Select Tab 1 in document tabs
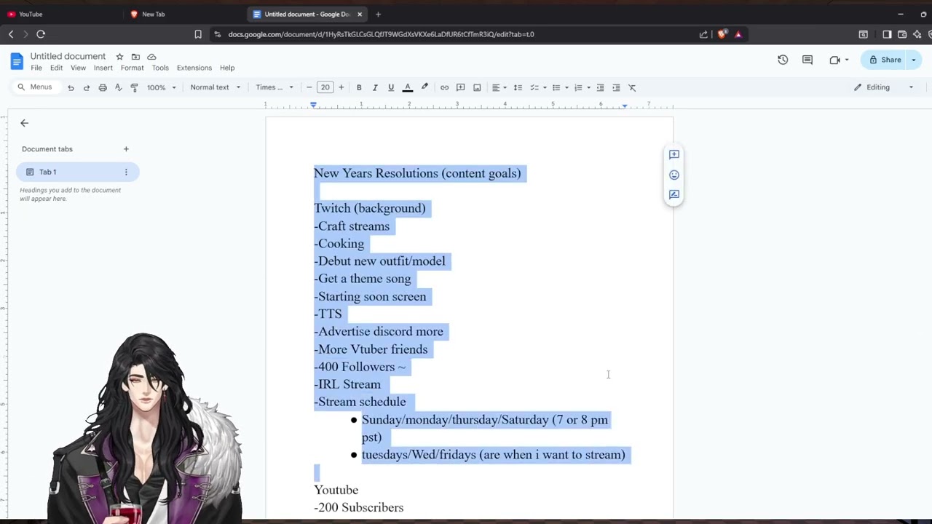The width and height of the screenshot is (932, 524). pyautogui.click(x=77, y=172)
